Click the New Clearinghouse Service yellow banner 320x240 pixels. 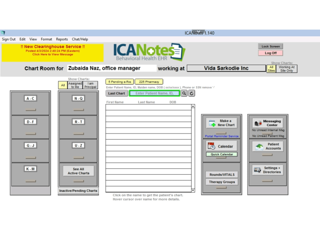pos(53,53)
